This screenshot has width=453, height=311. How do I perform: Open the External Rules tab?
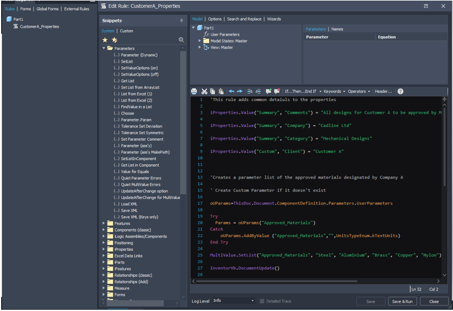tap(76, 9)
